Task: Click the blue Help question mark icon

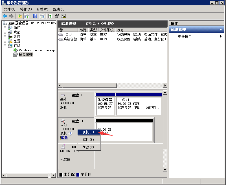Action: coord(35,16)
